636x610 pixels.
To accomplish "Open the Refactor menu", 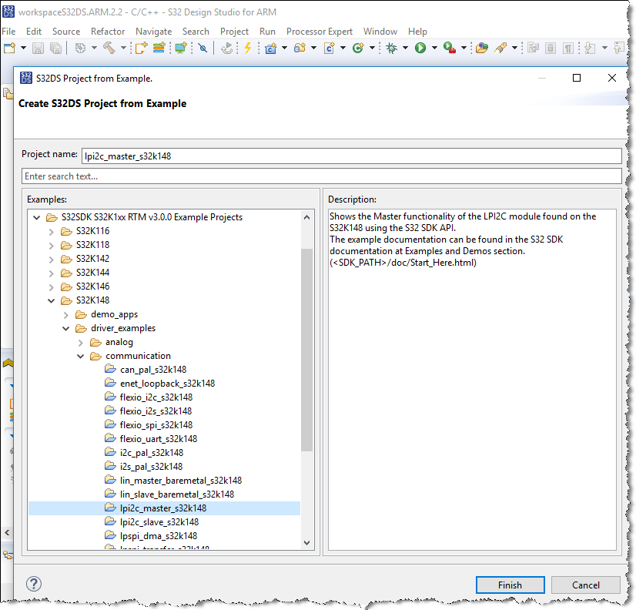I will [108, 32].
